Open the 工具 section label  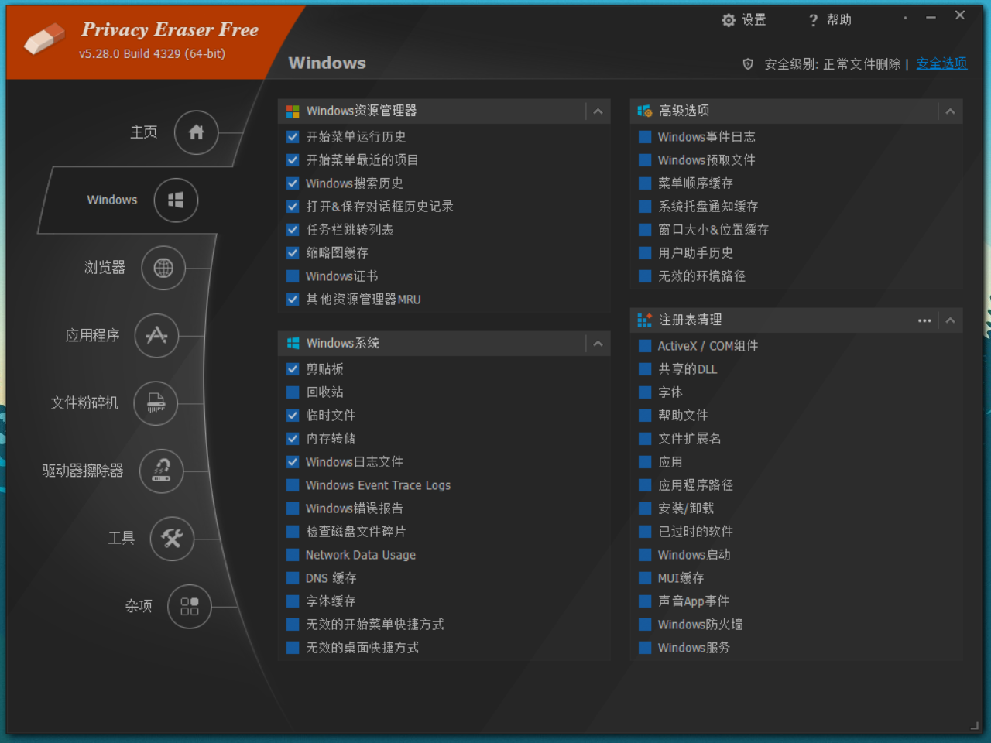(x=122, y=538)
